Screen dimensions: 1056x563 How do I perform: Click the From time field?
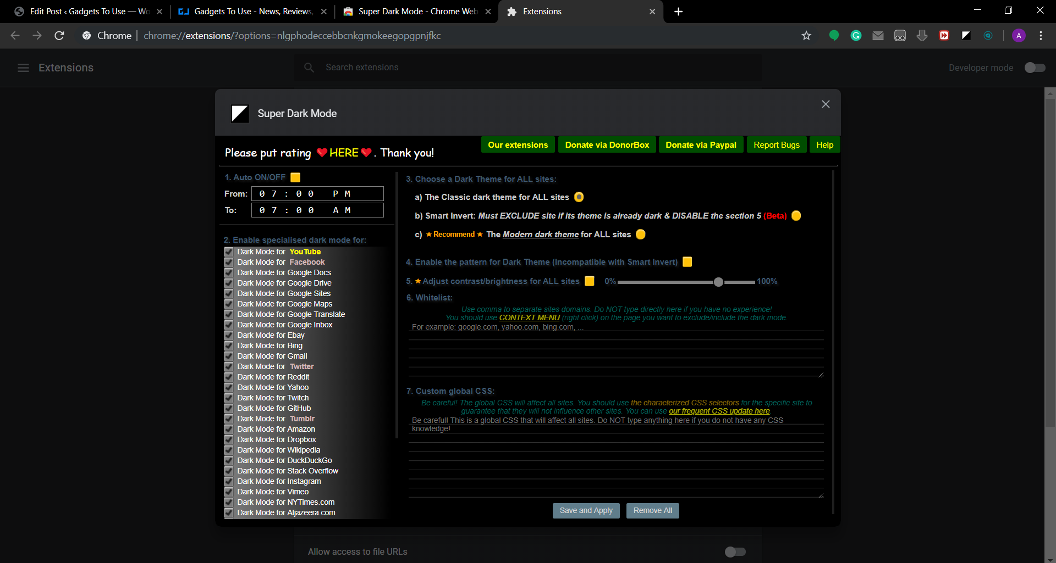coord(317,194)
